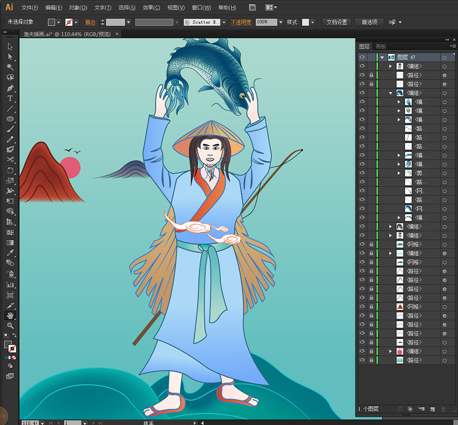Create a new layer in Layers panel
Viewport: 458px width, 425px height.
pyautogui.click(x=433, y=409)
